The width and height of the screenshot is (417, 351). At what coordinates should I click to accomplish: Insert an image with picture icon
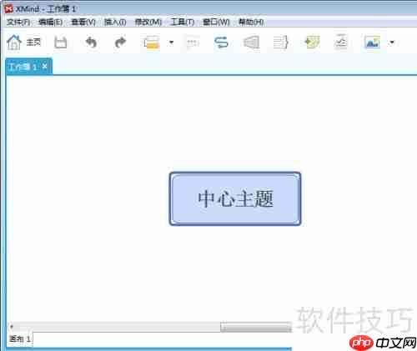coord(372,43)
